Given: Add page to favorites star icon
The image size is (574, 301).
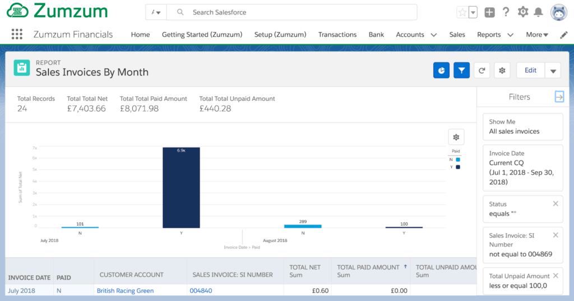Looking at the screenshot, I should [x=462, y=12].
